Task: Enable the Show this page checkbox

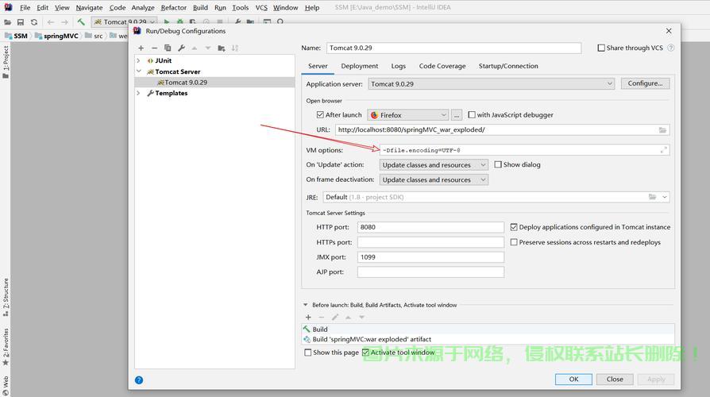Action: [x=308, y=353]
